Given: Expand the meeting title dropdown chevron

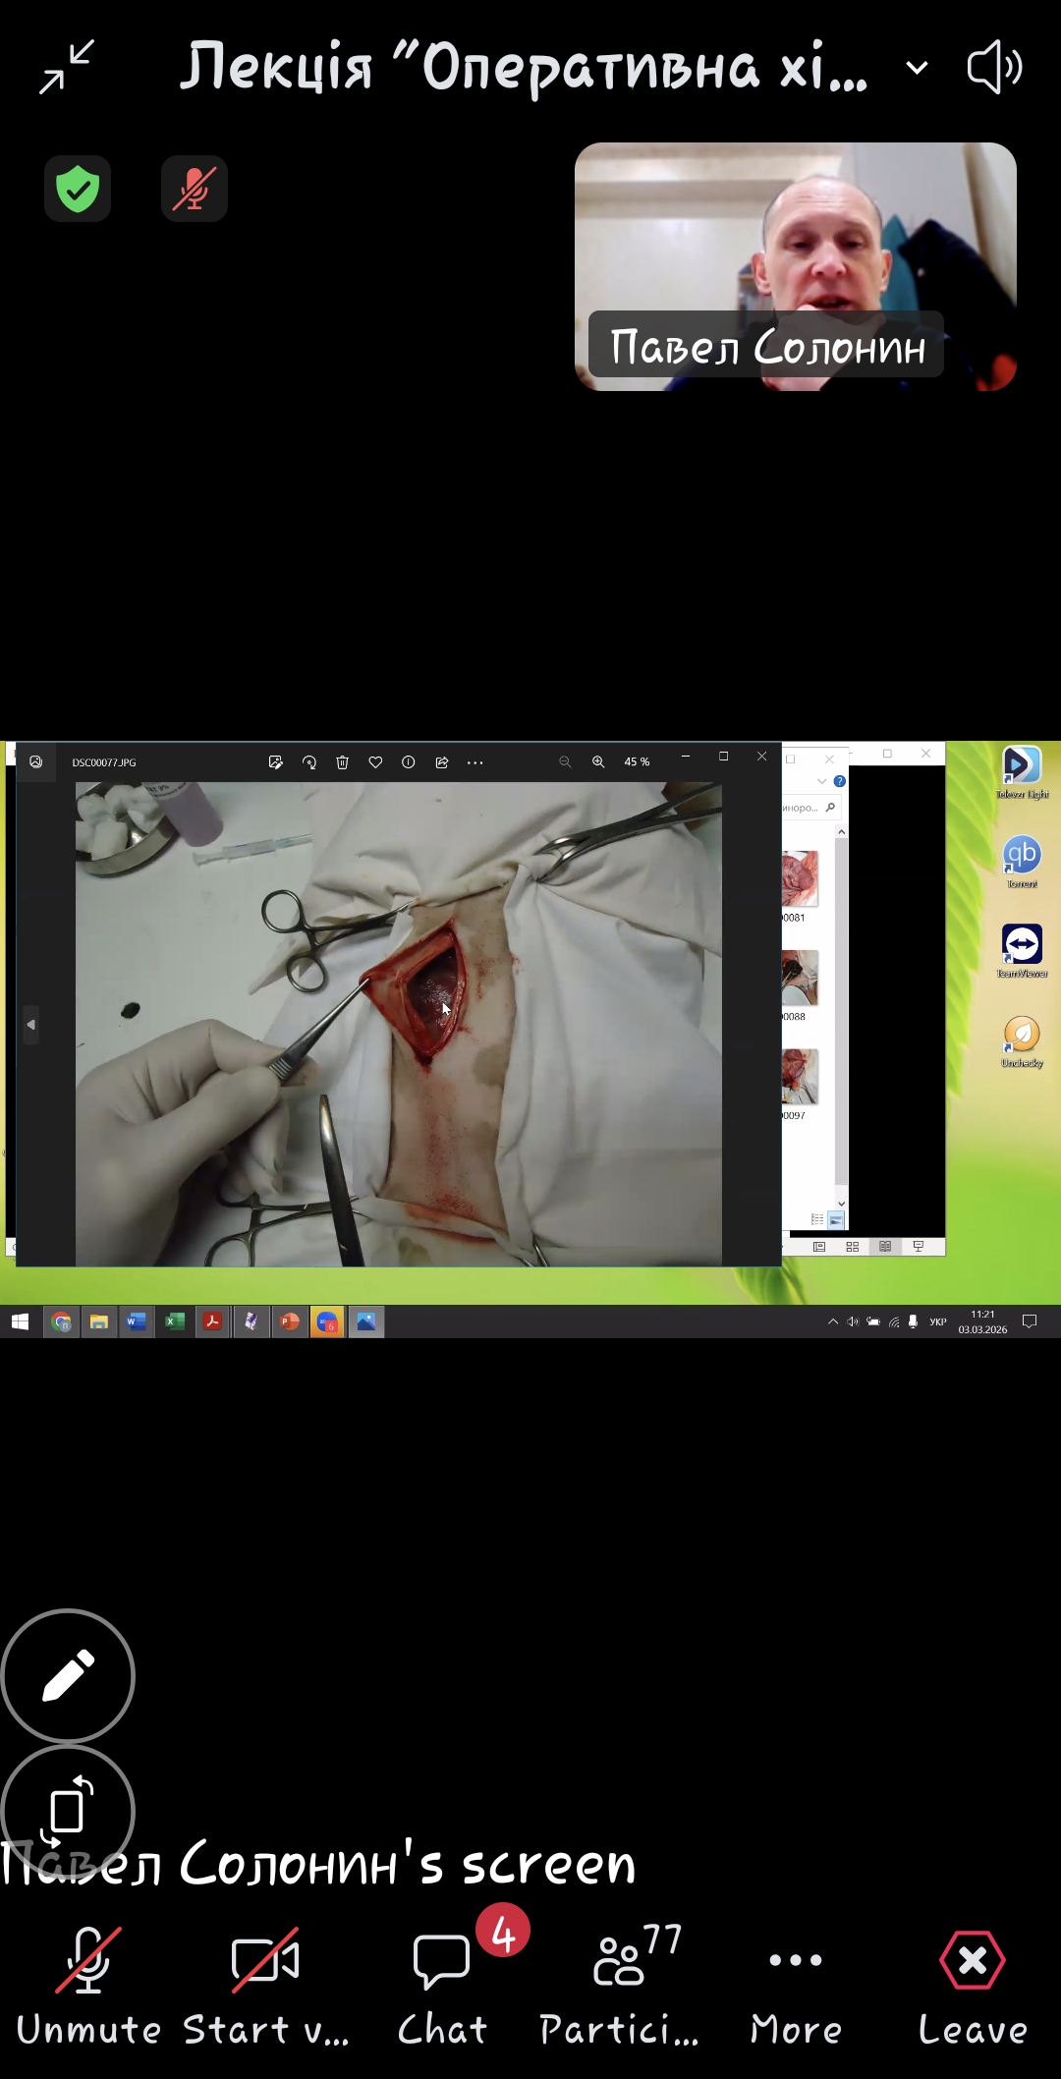Looking at the screenshot, I should [917, 68].
